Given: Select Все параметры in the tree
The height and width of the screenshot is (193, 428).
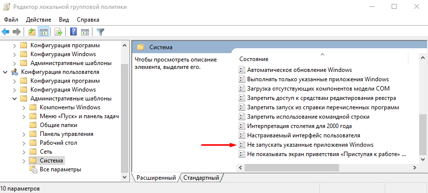Looking at the screenshot, I should 60,169.
